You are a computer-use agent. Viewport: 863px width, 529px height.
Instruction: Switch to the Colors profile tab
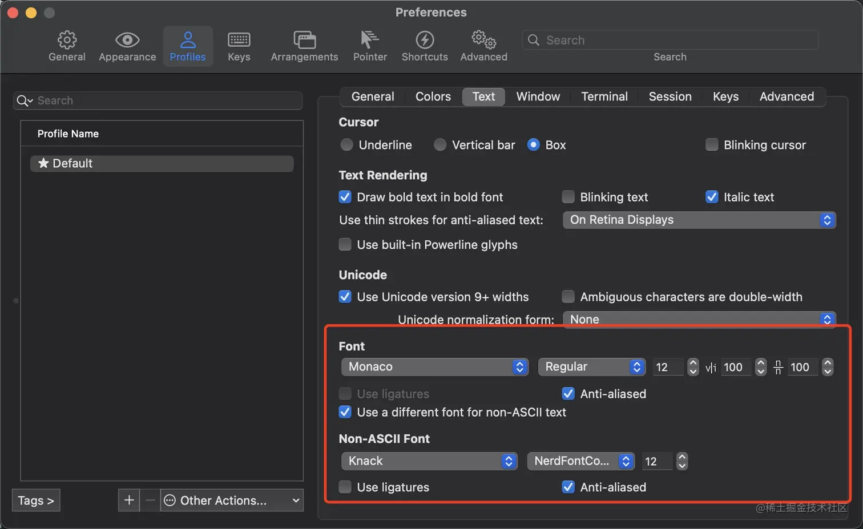click(x=433, y=96)
